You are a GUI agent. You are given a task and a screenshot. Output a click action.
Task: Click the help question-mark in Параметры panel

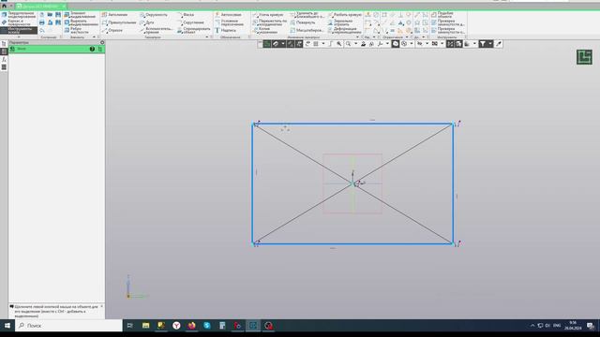tap(92, 49)
